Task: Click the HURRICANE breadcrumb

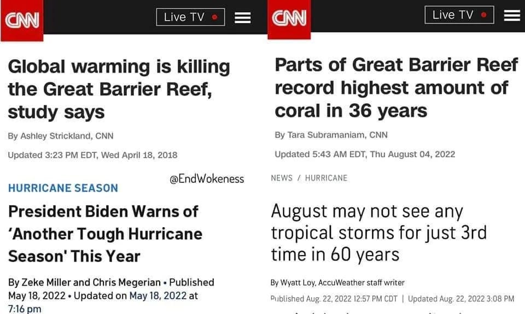Action: pyautogui.click(x=326, y=178)
